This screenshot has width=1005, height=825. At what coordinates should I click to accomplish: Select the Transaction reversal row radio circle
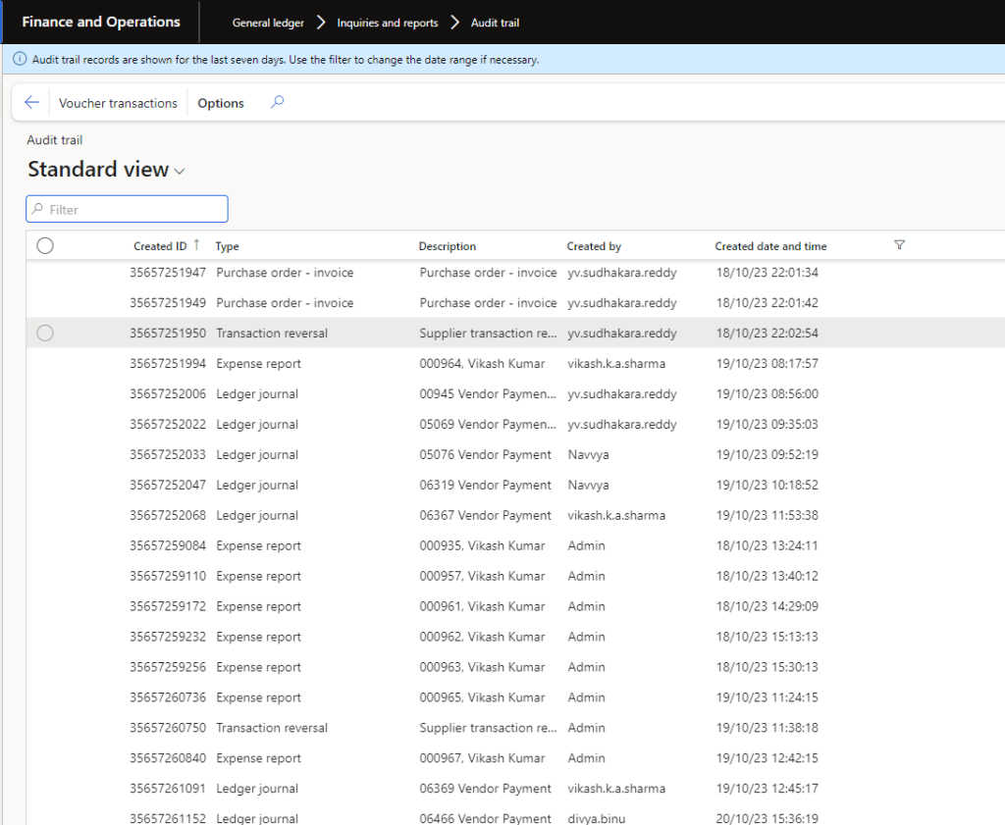(x=45, y=334)
